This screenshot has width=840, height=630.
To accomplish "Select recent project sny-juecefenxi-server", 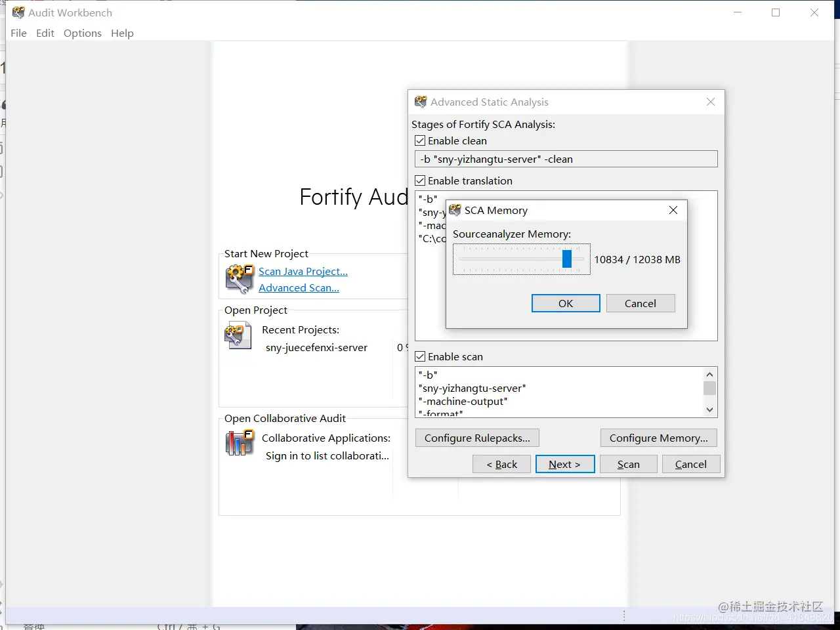I will (x=316, y=347).
